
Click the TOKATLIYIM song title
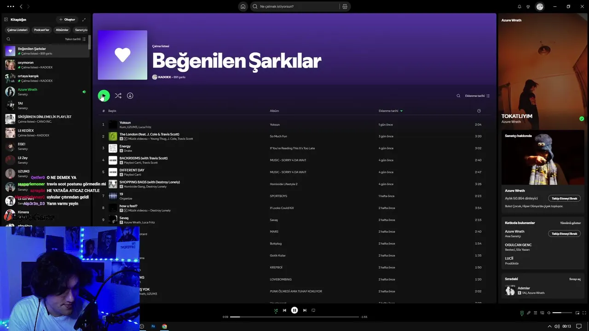coord(517,116)
